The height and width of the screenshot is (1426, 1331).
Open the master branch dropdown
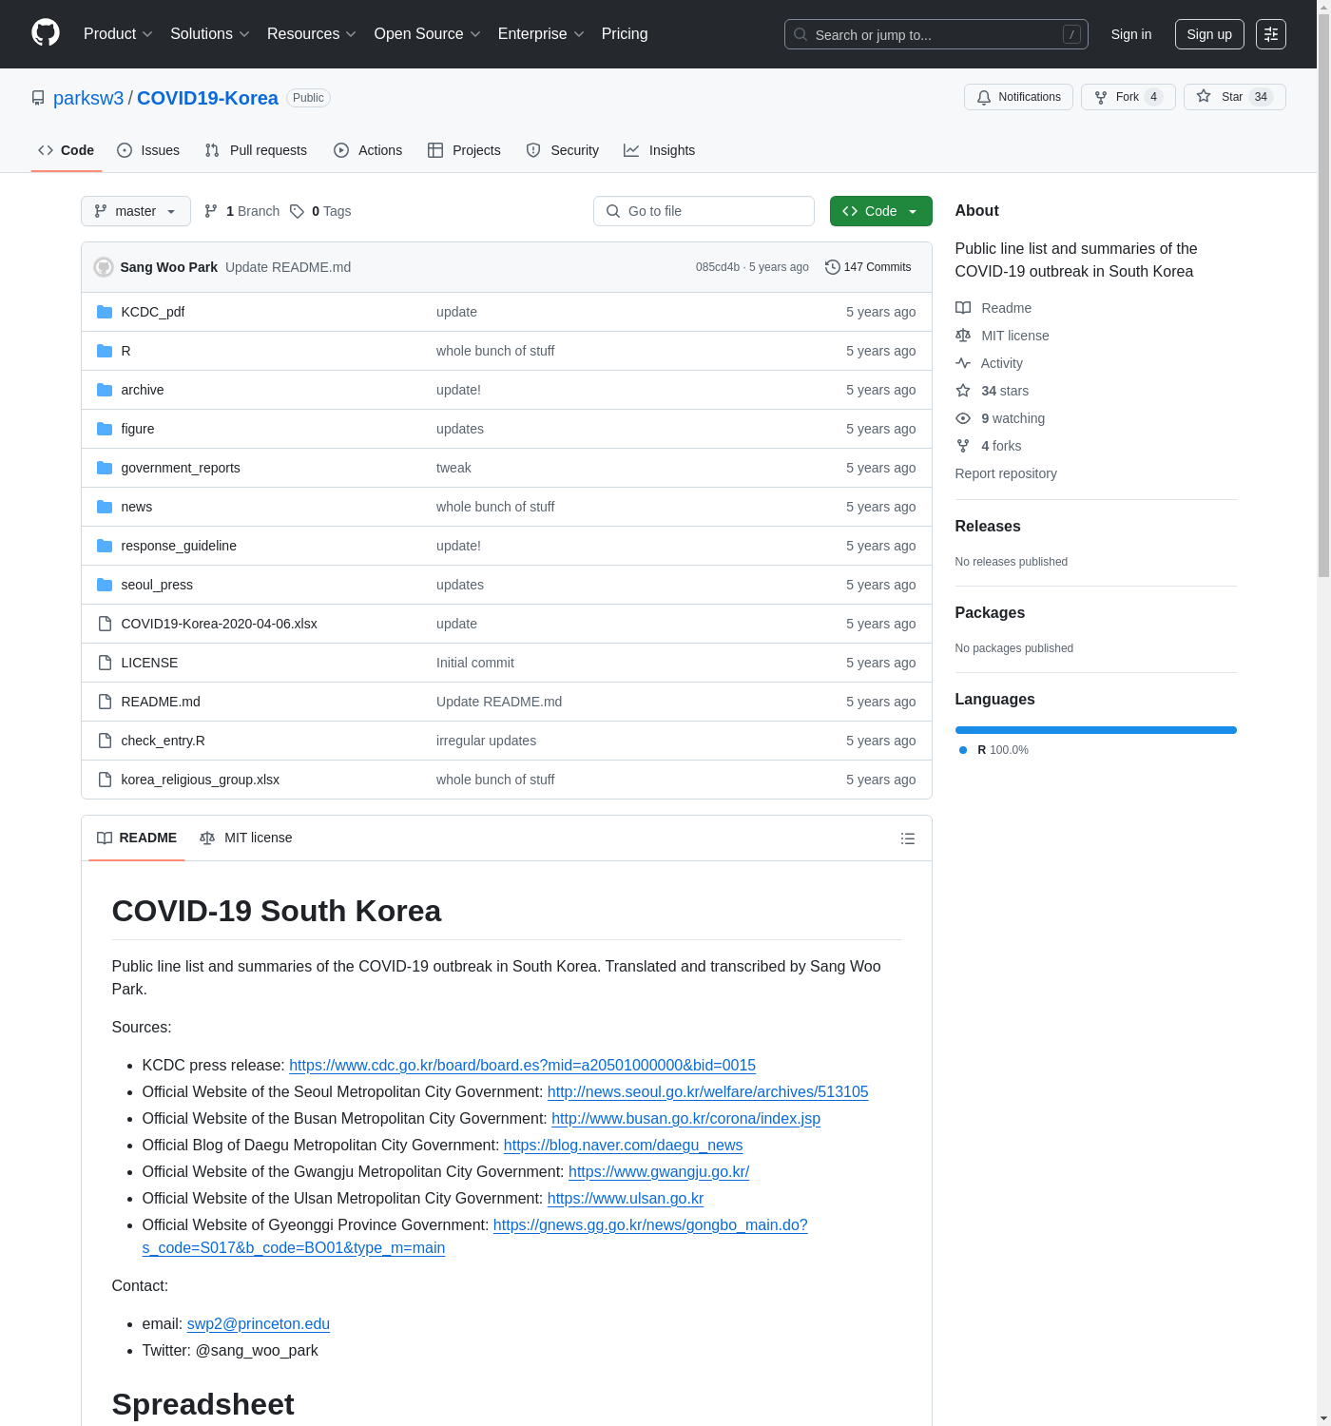(x=136, y=211)
